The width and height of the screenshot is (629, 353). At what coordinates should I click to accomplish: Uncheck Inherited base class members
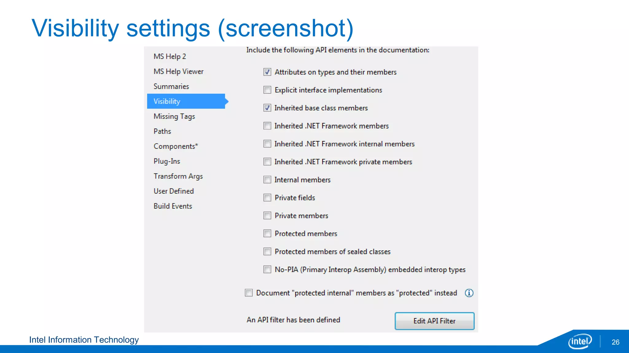(267, 108)
